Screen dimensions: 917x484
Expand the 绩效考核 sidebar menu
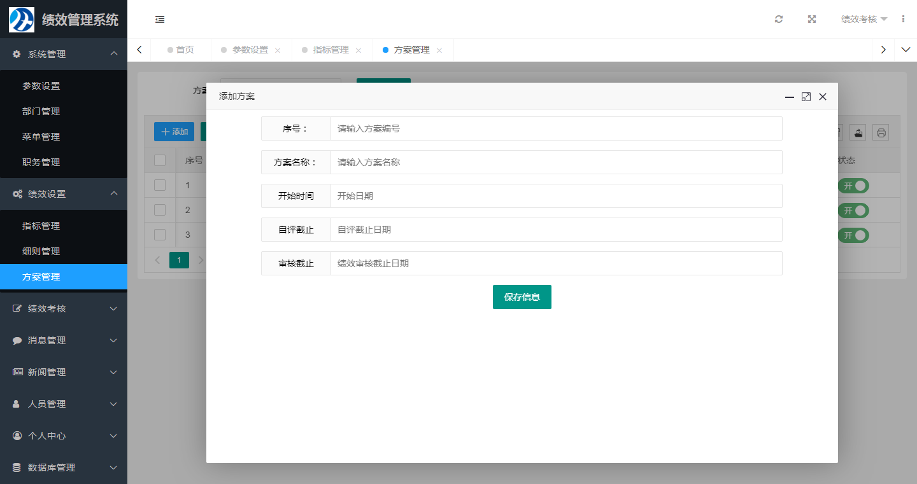pos(64,308)
